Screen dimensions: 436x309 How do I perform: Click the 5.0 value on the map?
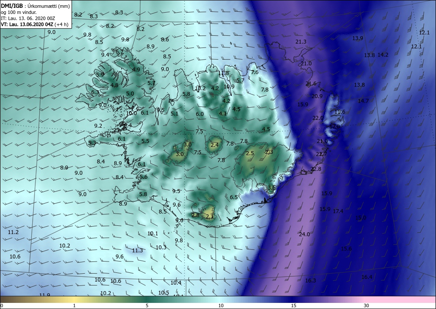click(x=130, y=94)
